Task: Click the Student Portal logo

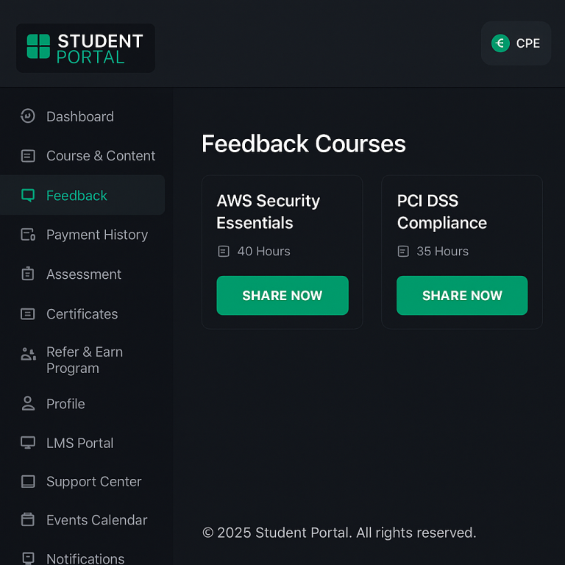Action: pyautogui.click(x=85, y=48)
